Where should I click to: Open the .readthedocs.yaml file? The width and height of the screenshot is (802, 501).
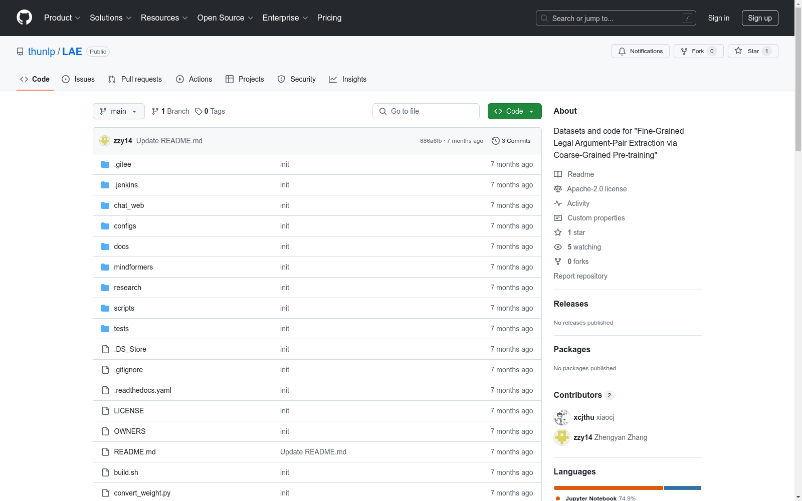(143, 390)
